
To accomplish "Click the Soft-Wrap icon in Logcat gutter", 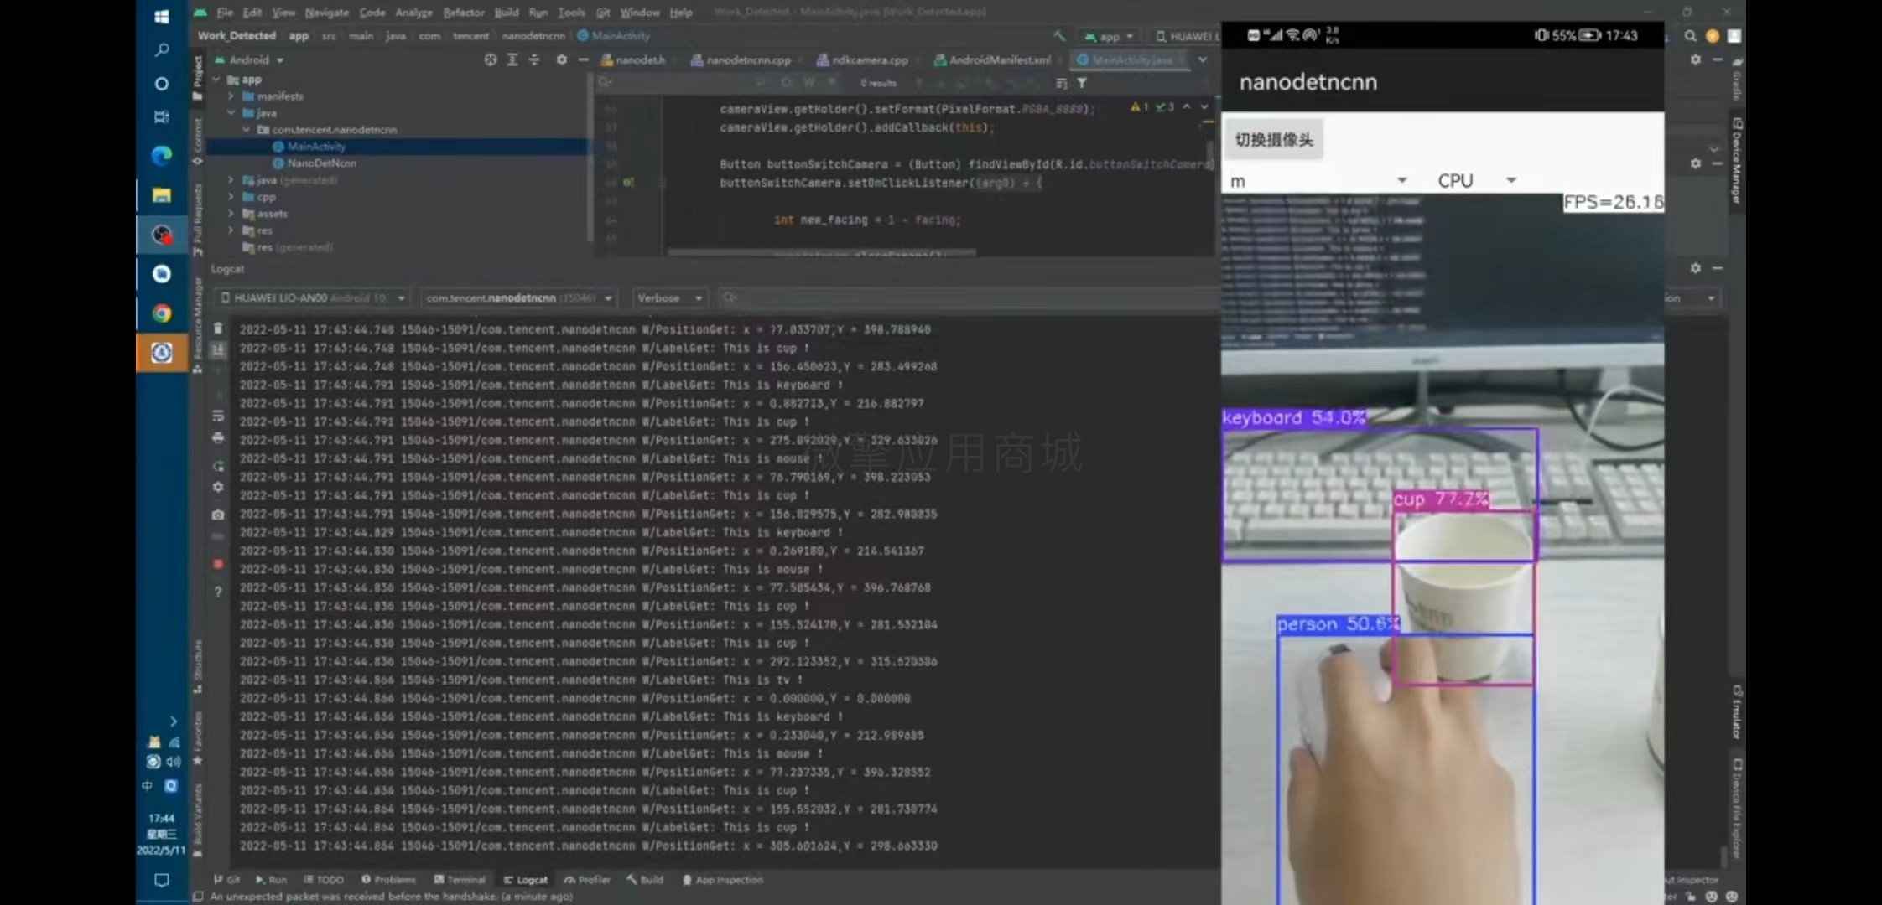I will pos(218,416).
